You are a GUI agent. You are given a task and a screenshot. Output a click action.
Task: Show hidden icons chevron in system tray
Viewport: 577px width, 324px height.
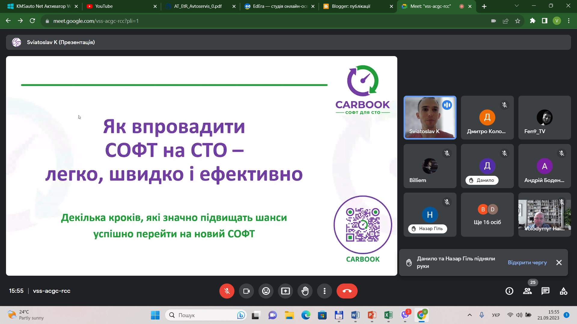(470, 315)
